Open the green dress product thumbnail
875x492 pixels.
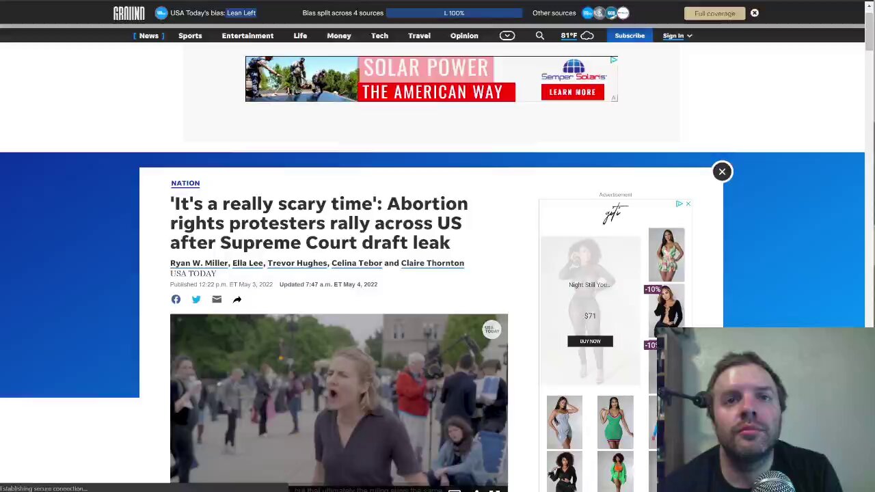pos(615,422)
